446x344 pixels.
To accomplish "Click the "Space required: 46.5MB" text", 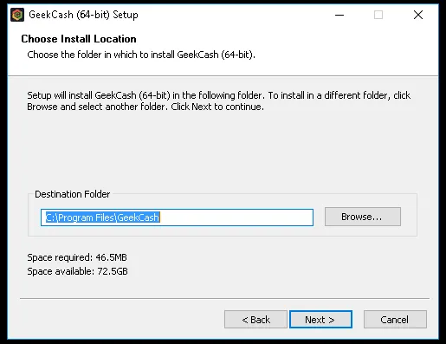I will pos(77,257).
